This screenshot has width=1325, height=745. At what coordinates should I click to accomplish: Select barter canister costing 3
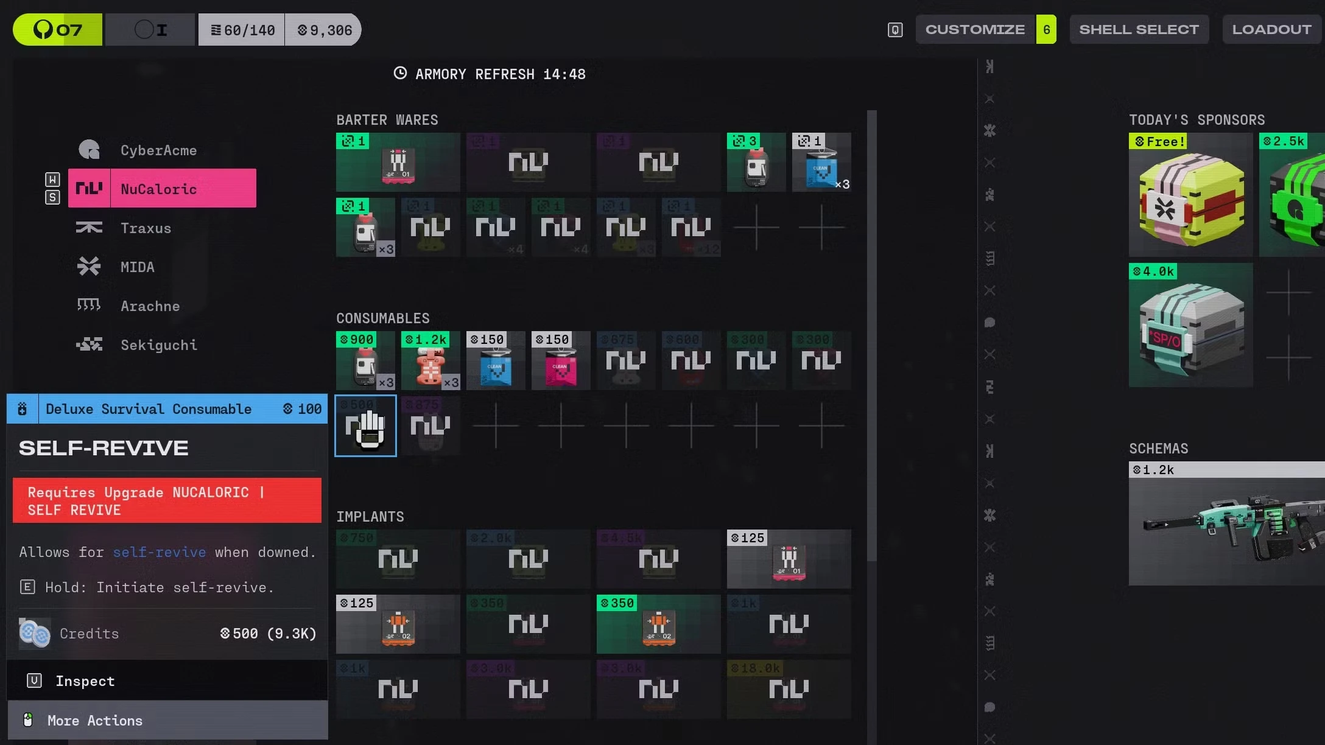pyautogui.click(x=756, y=162)
